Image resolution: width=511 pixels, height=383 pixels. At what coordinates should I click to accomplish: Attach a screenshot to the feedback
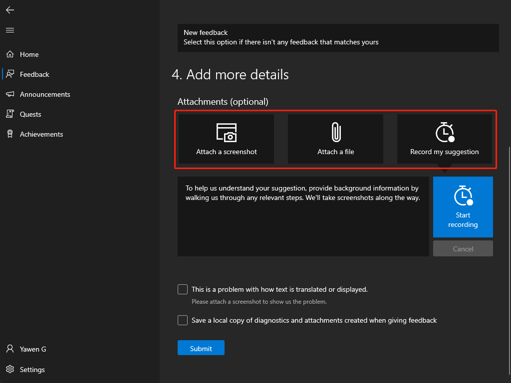(x=226, y=139)
